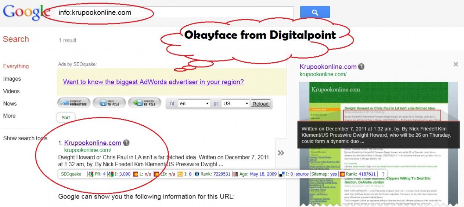Click the green krupookonline.com/ URL in preview
Viewport: 464px width, 207px height.
tap(323, 74)
